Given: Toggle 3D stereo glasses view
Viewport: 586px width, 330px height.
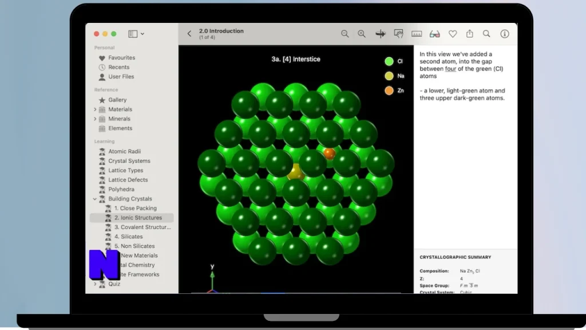Looking at the screenshot, I should [434, 34].
